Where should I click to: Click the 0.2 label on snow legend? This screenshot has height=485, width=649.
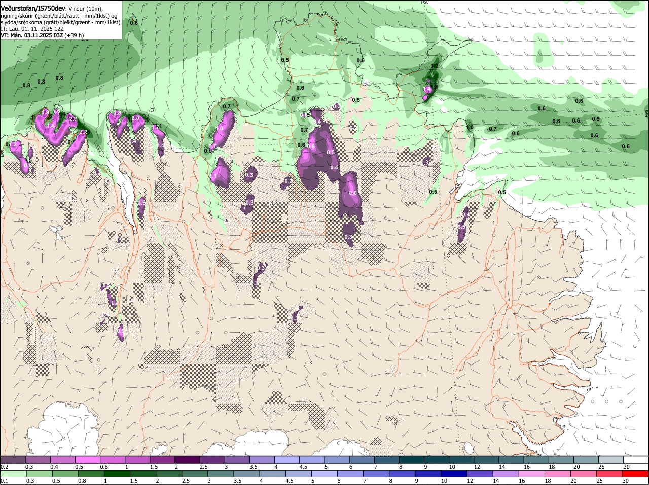(x=4, y=467)
